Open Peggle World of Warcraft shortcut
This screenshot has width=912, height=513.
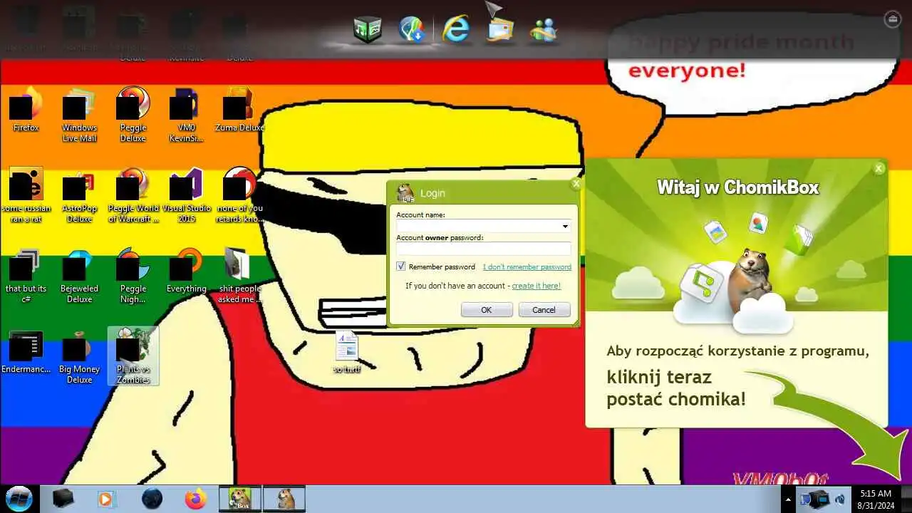(x=133, y=195)
